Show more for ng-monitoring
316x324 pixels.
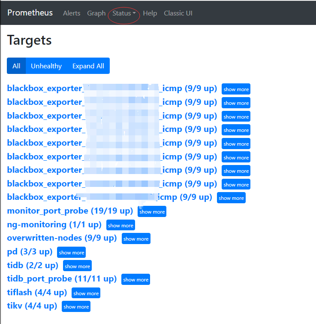tap(120, 225)
